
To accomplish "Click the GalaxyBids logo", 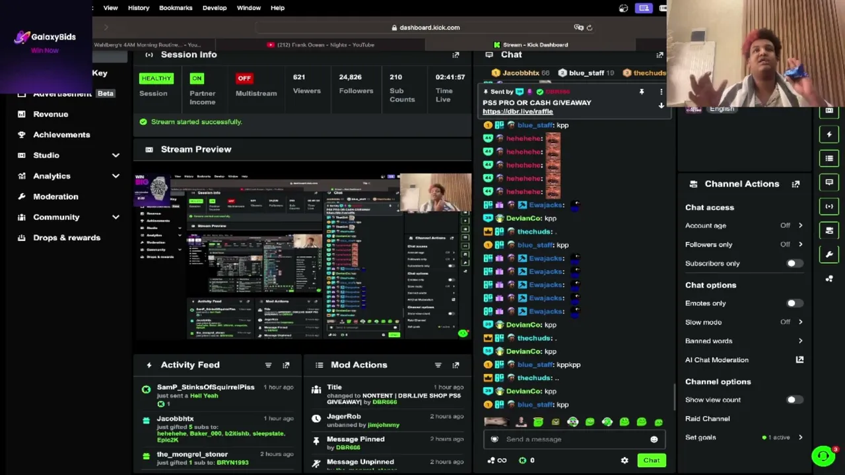I will pyautogui.click(x=46, y=37).
